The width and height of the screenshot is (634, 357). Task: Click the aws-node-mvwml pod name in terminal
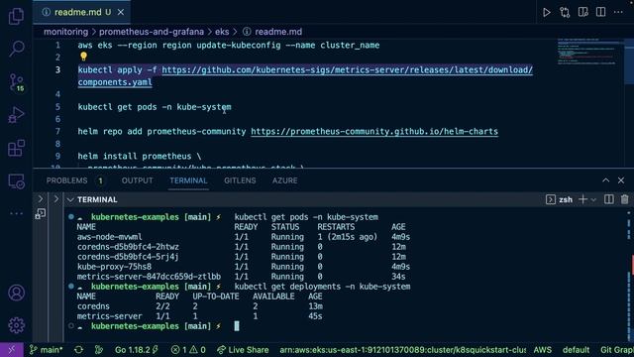pyautogui.click(x=109, y=237)
